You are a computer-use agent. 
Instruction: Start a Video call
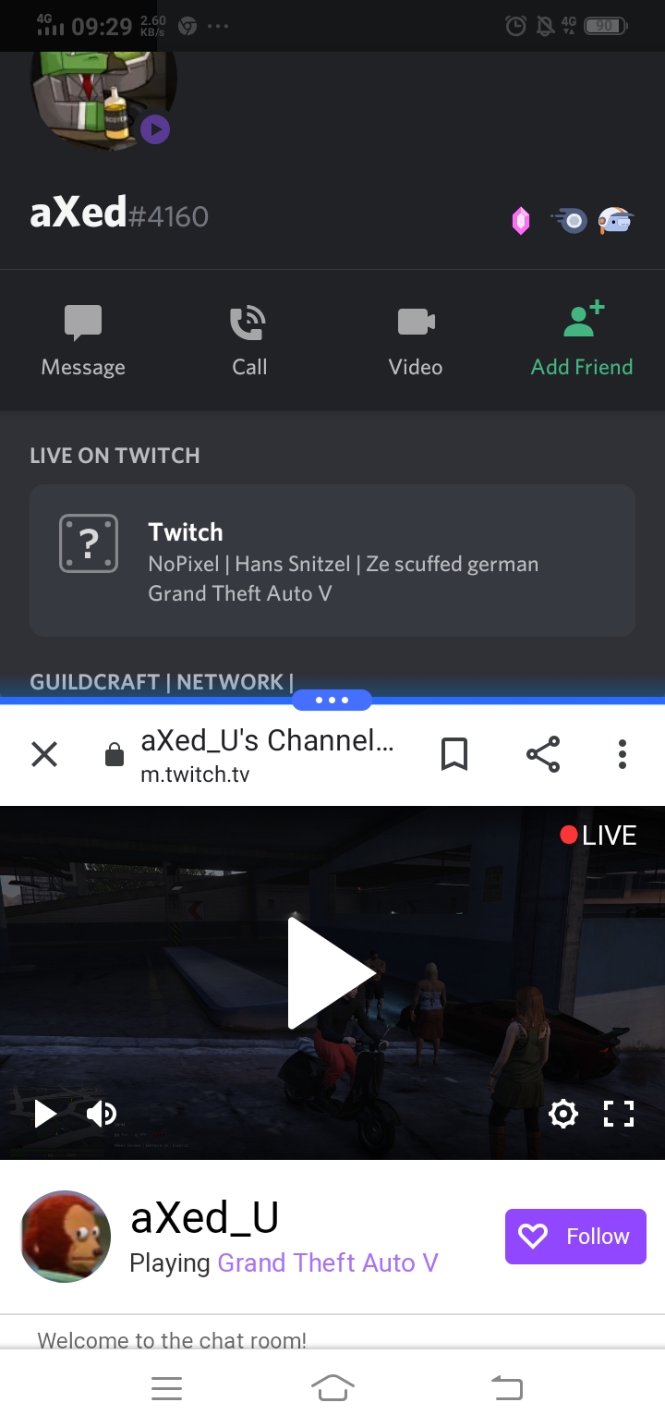click(x=416, y=341)
